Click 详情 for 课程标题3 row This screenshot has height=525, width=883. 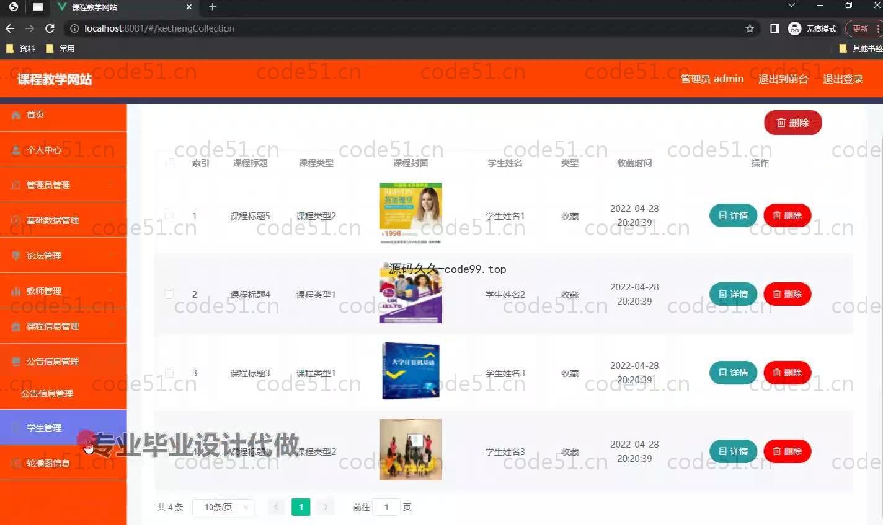coord(733,373)
